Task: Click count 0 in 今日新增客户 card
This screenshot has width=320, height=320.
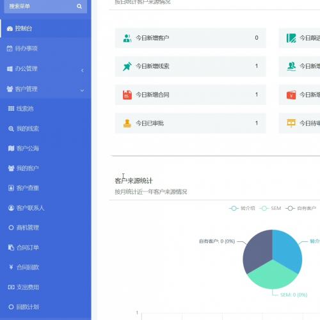Action: pyautogui.click(x=257, y=38)
